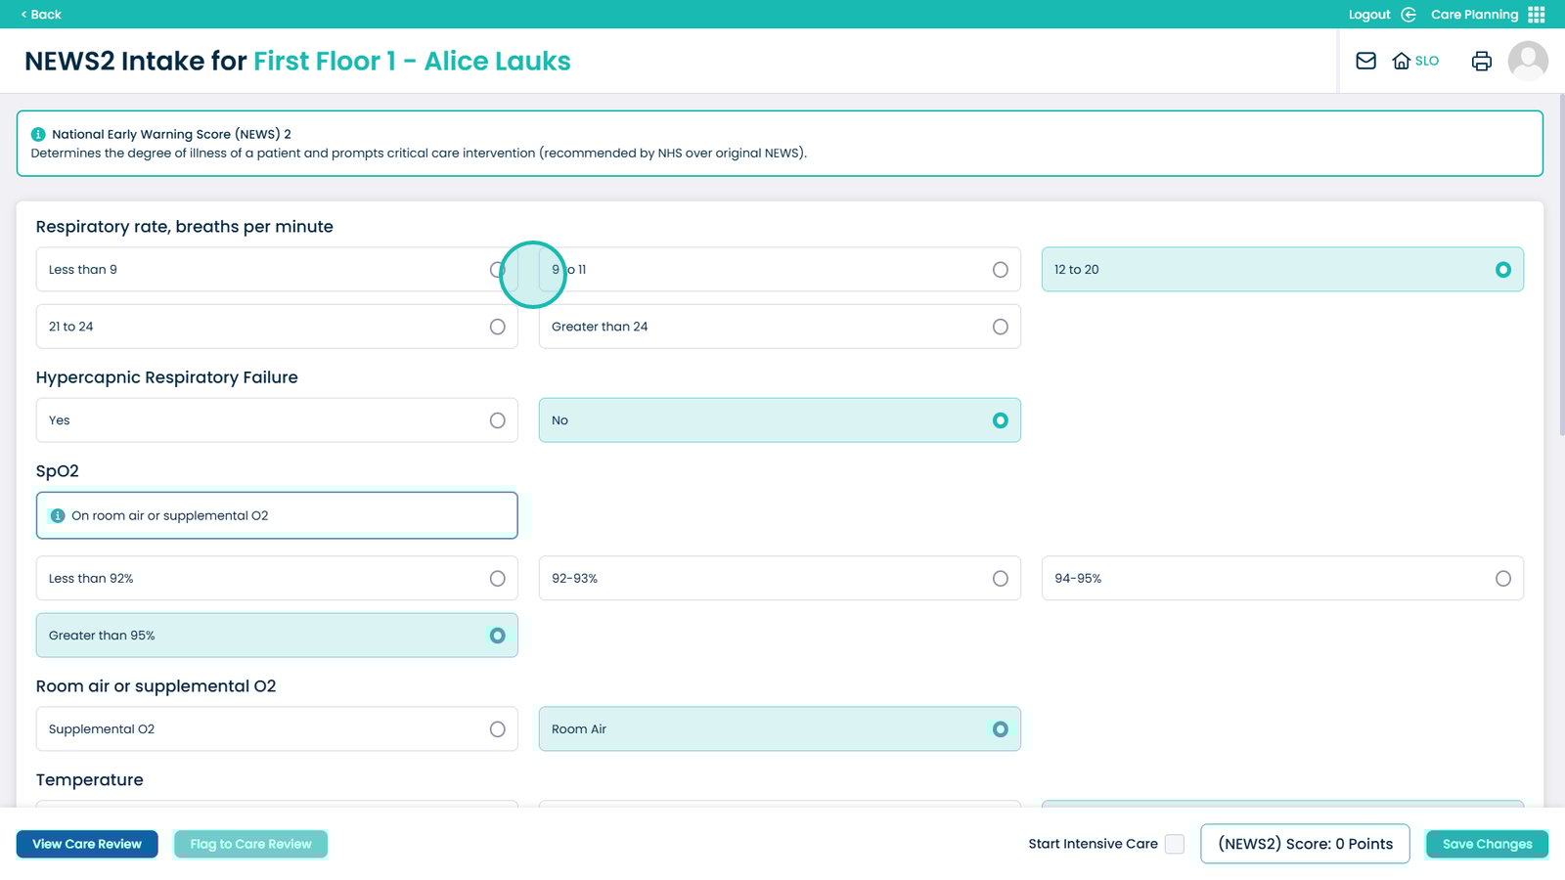The height and width of the screenshot is (880, 1565).
Task: Open the user profile avatar
Action: [x=1527, y=61]
